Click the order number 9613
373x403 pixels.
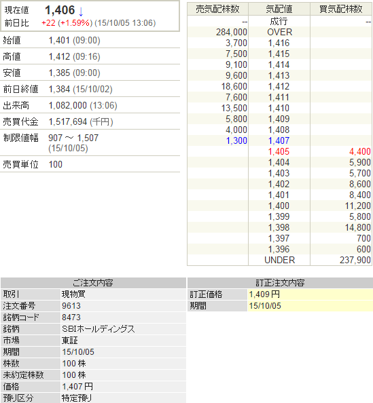[x=71, y=305]
